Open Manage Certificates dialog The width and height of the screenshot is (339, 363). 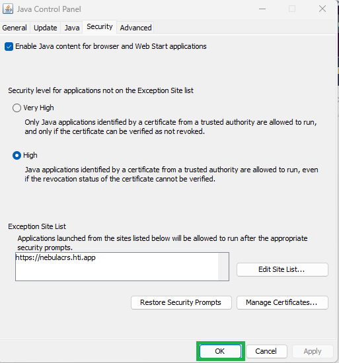pos(282,302)
